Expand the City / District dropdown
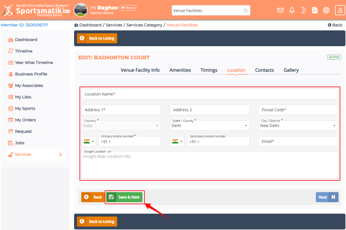 point(298,126)
